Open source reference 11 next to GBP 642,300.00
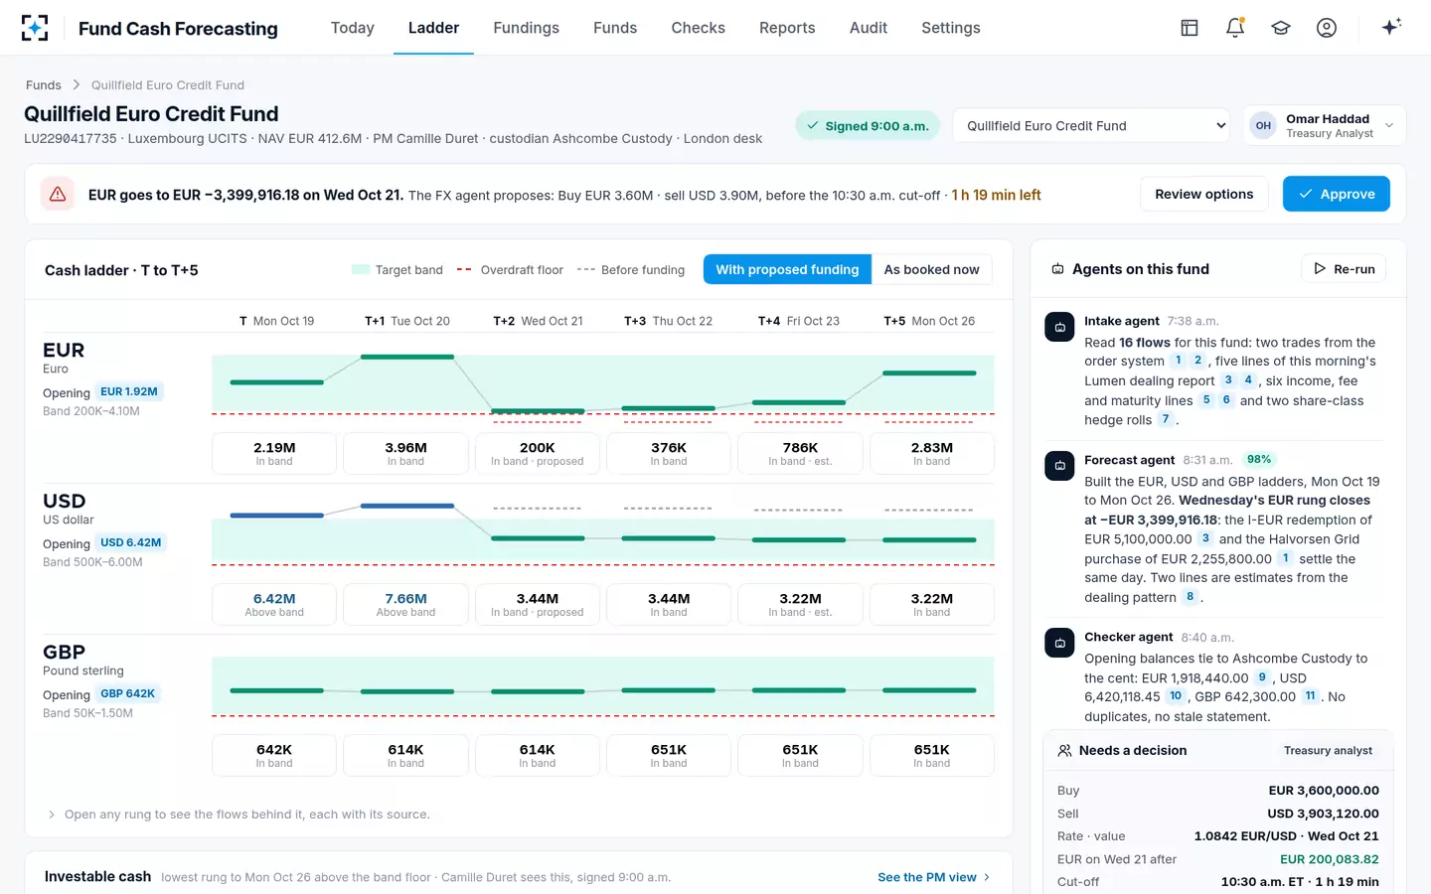The image size is (1431, 894). pyautogui.click(x=1310, y=696)
